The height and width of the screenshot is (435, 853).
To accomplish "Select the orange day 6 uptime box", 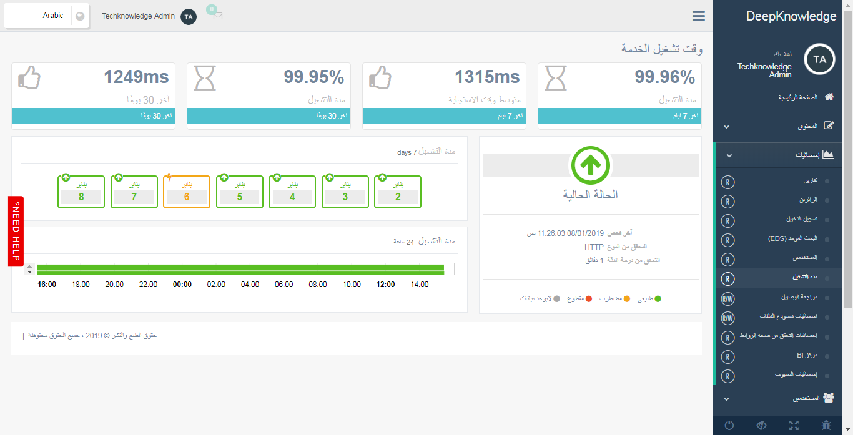I will (186, 191).
